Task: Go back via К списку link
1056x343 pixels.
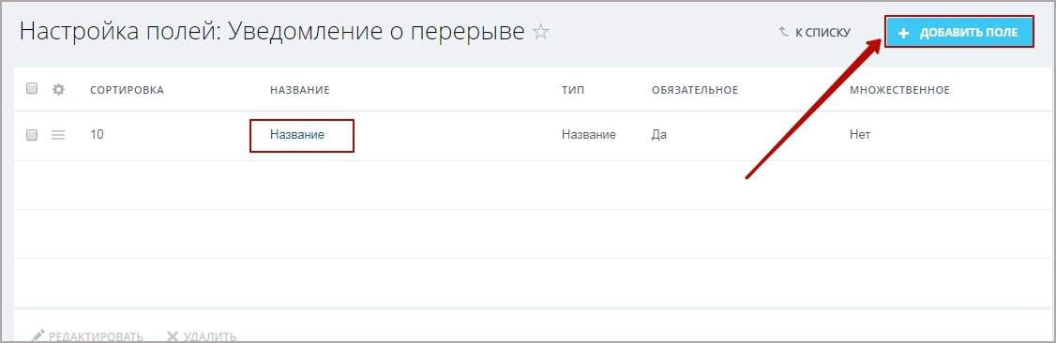Action: [x=822, y=32]
